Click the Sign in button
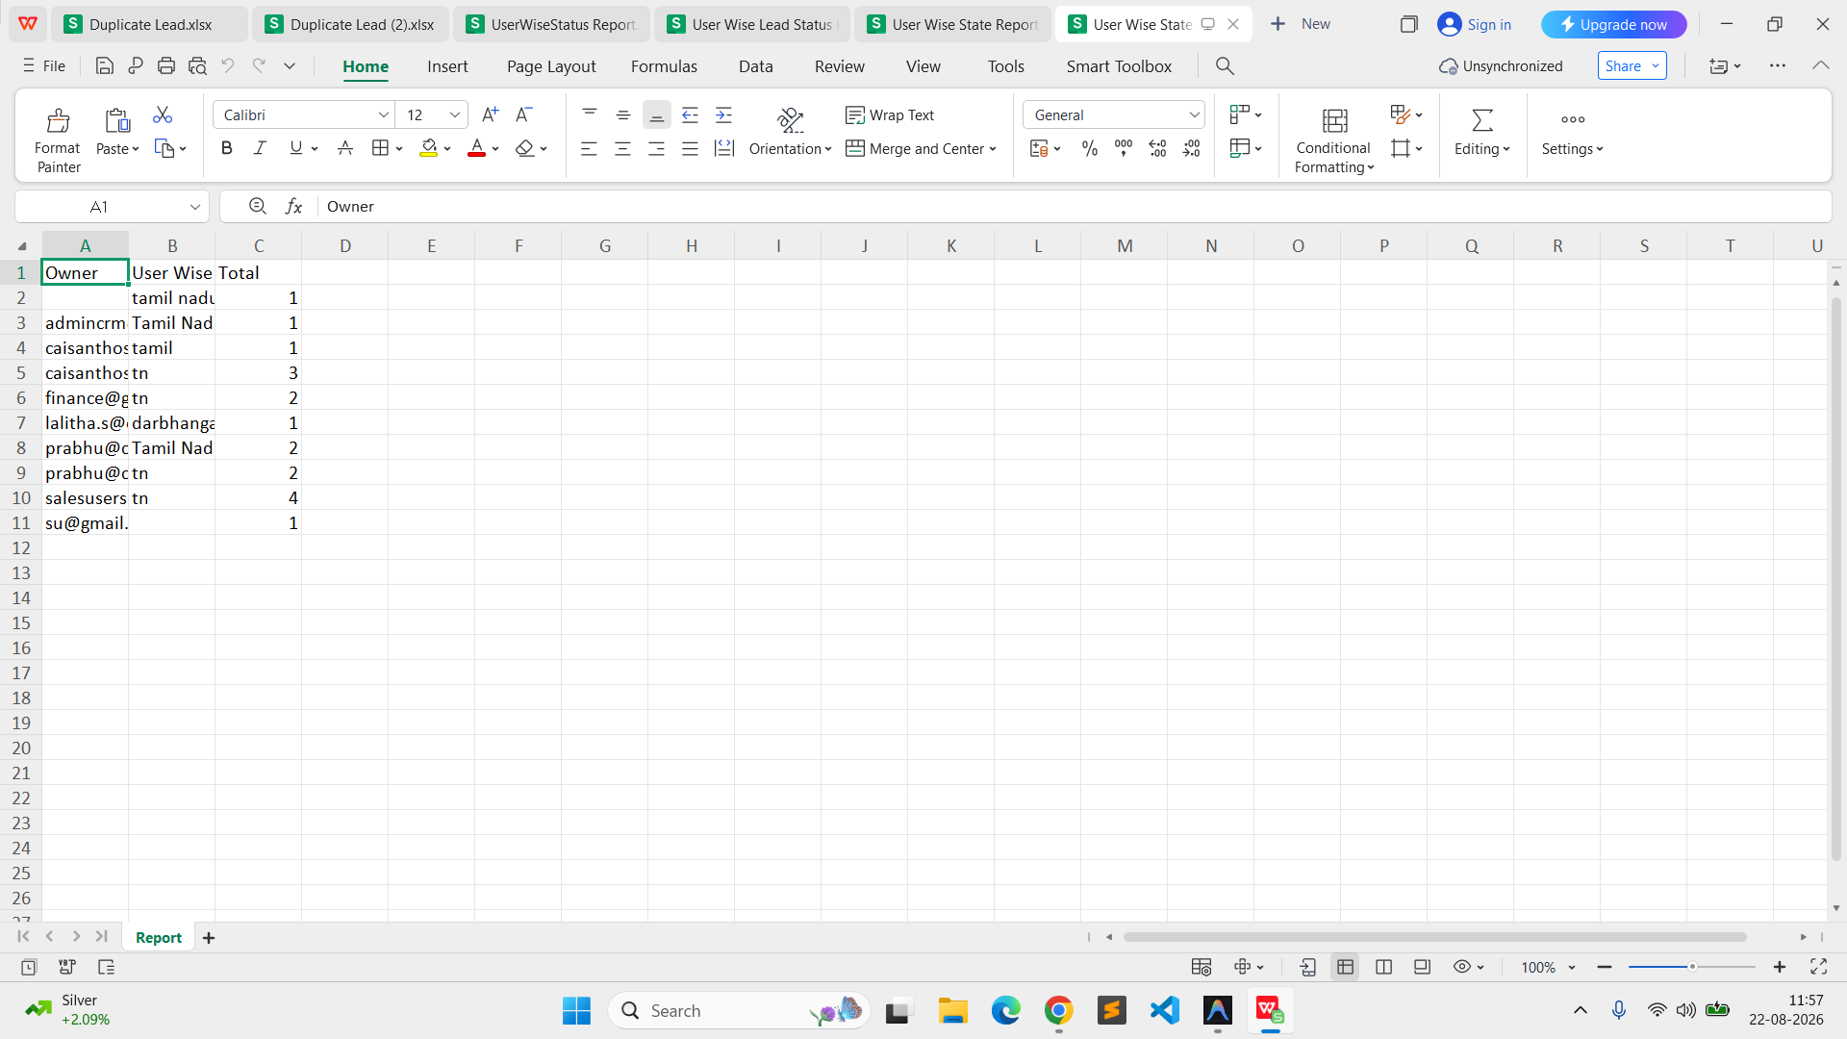 1475,24
